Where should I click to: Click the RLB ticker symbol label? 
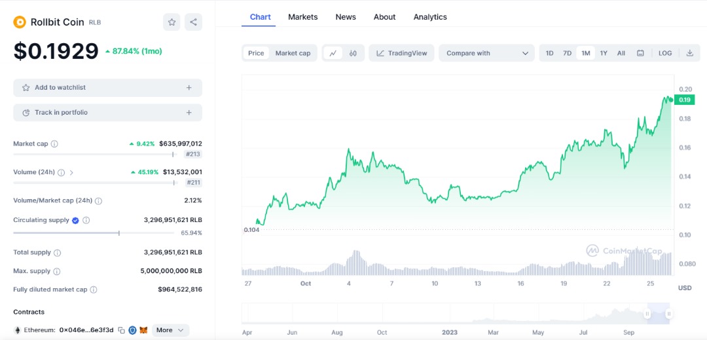pyautogui.click(x=95, y=22)
